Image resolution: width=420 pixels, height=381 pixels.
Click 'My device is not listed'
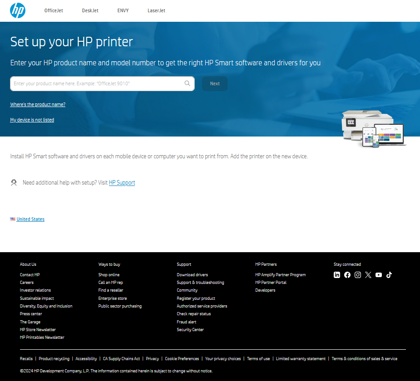click(32, 120)
